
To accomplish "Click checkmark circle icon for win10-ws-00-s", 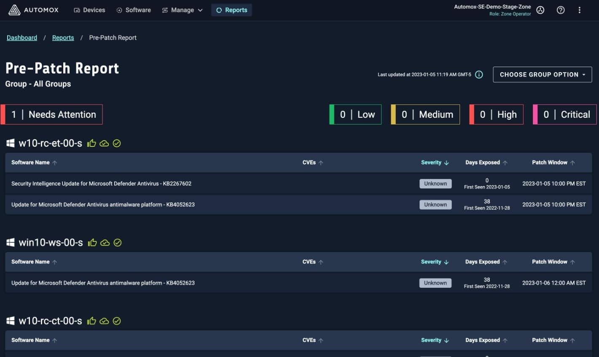I will tap(118, 243).
